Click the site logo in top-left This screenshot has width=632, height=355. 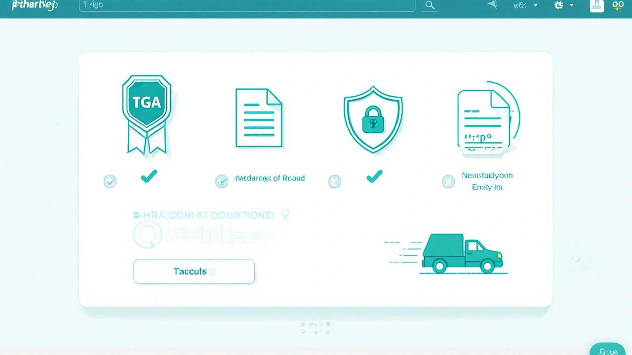[x=35, y=5]
